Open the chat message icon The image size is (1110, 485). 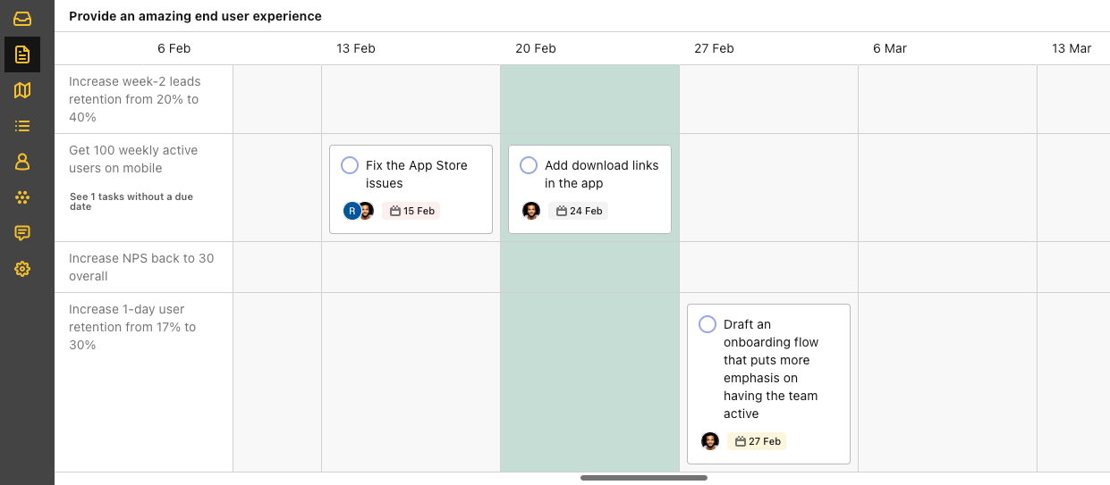22,233
